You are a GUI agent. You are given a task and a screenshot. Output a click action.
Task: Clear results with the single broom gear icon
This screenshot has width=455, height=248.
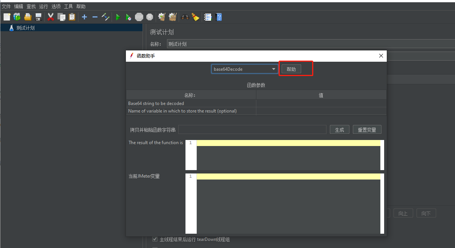coord(162,17)
